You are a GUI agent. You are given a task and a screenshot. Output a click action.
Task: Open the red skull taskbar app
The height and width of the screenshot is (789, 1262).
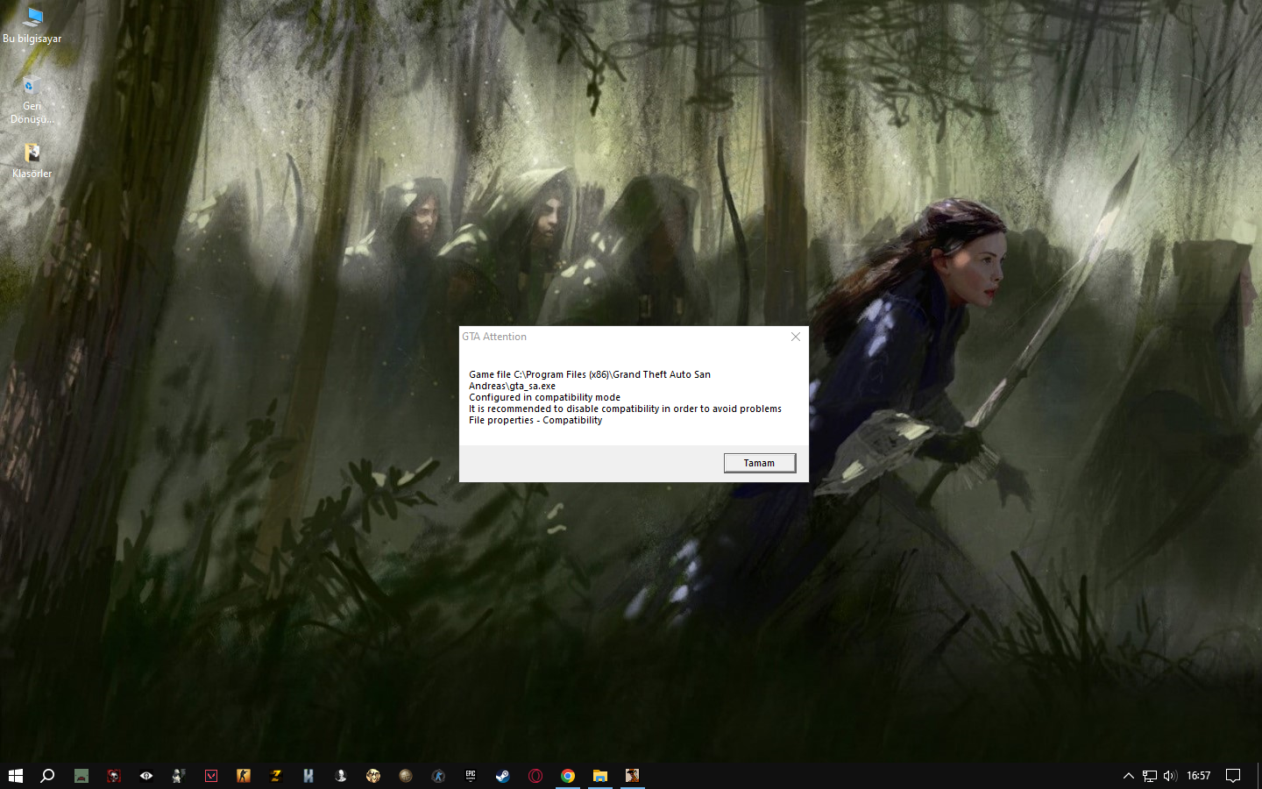(114, 776)
